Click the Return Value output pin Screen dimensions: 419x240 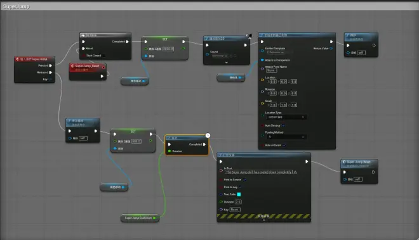[331, 48]
